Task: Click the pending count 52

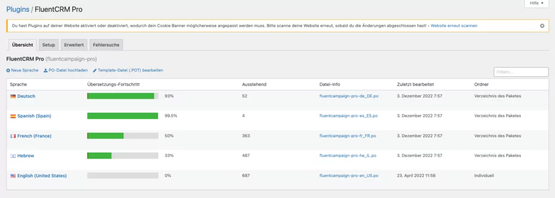Action: tap(244, 96)
